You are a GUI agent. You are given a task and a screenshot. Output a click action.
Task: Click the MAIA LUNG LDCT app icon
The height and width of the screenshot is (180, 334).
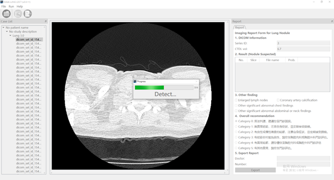point(1,1)
